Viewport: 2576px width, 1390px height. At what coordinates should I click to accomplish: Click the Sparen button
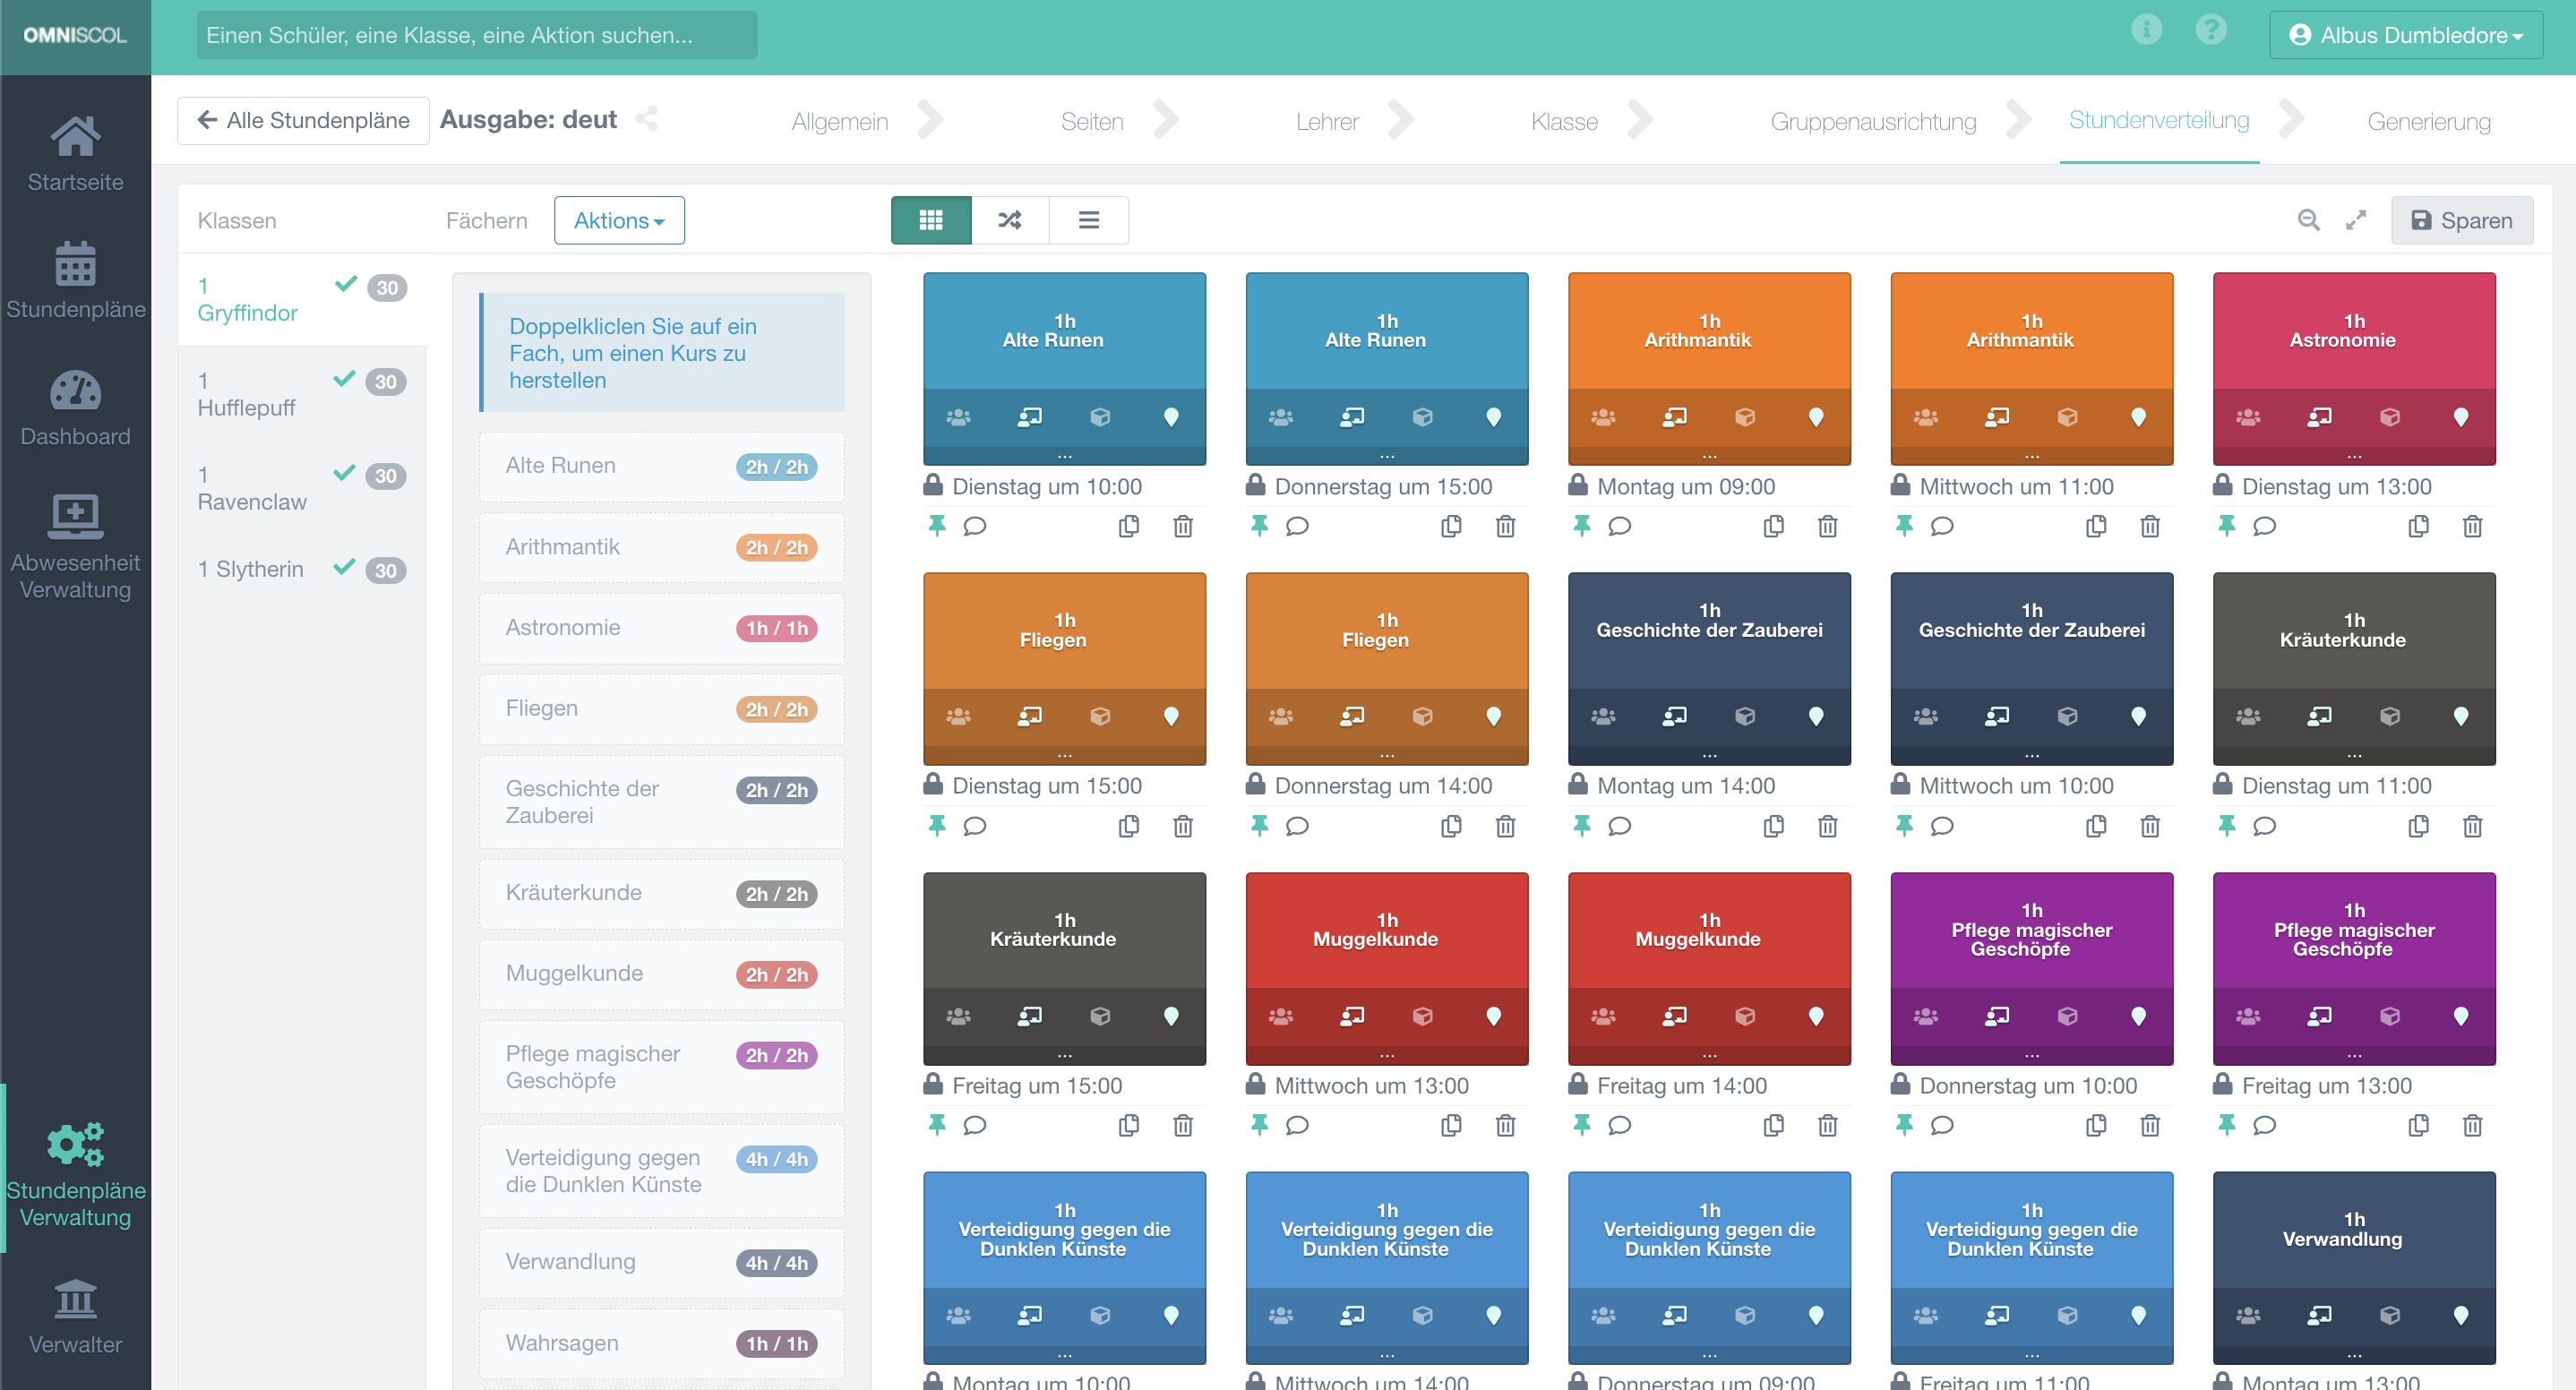point(2461,220)
